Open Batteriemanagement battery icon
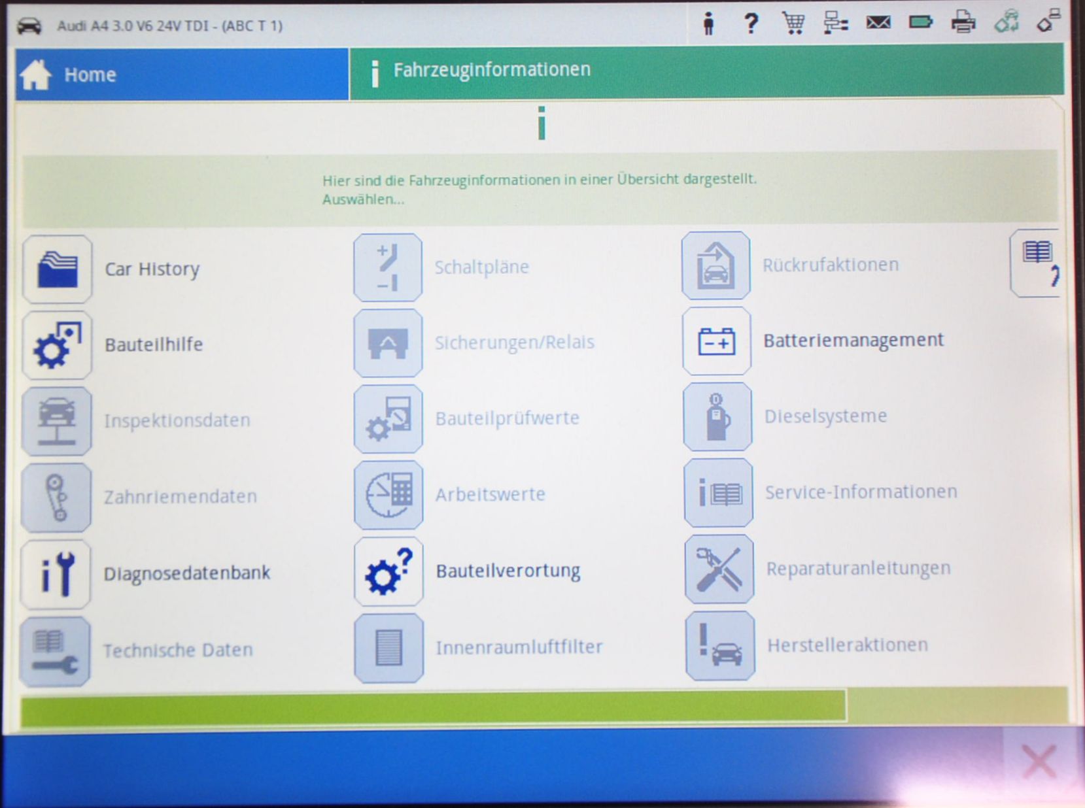 point(717,341)
